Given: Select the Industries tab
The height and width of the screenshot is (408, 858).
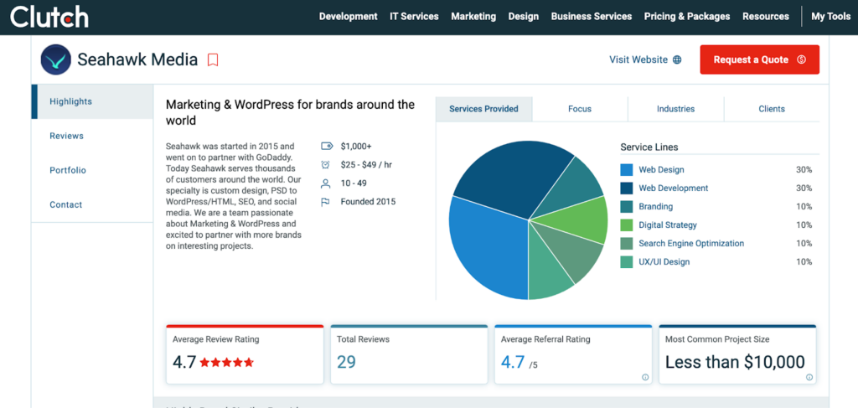Looking at the screenshot, I should (x=675, y=109).
